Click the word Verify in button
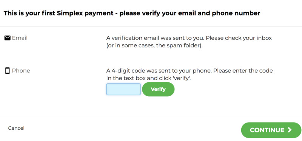The image size is (302, 141). tap(158, 89)
